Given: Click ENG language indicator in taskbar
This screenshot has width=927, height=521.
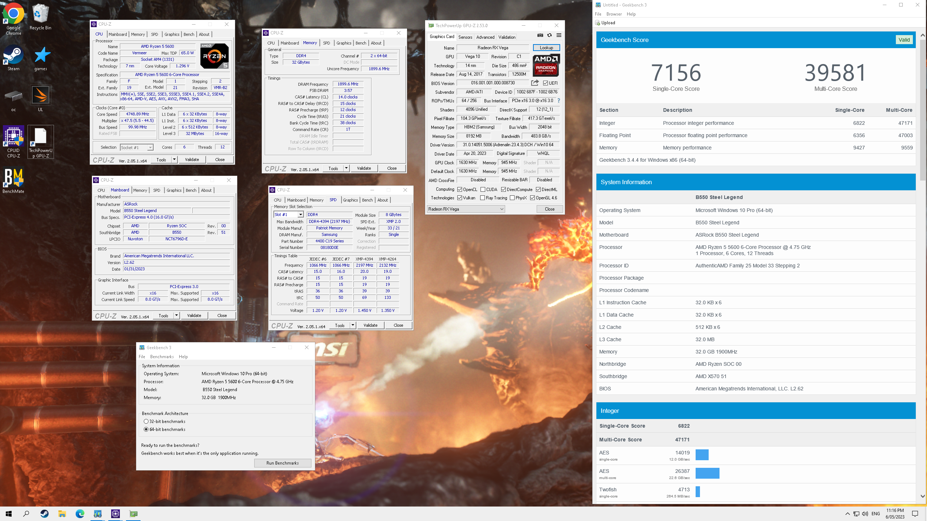Looking at the screenshot, I should (876, 514).
